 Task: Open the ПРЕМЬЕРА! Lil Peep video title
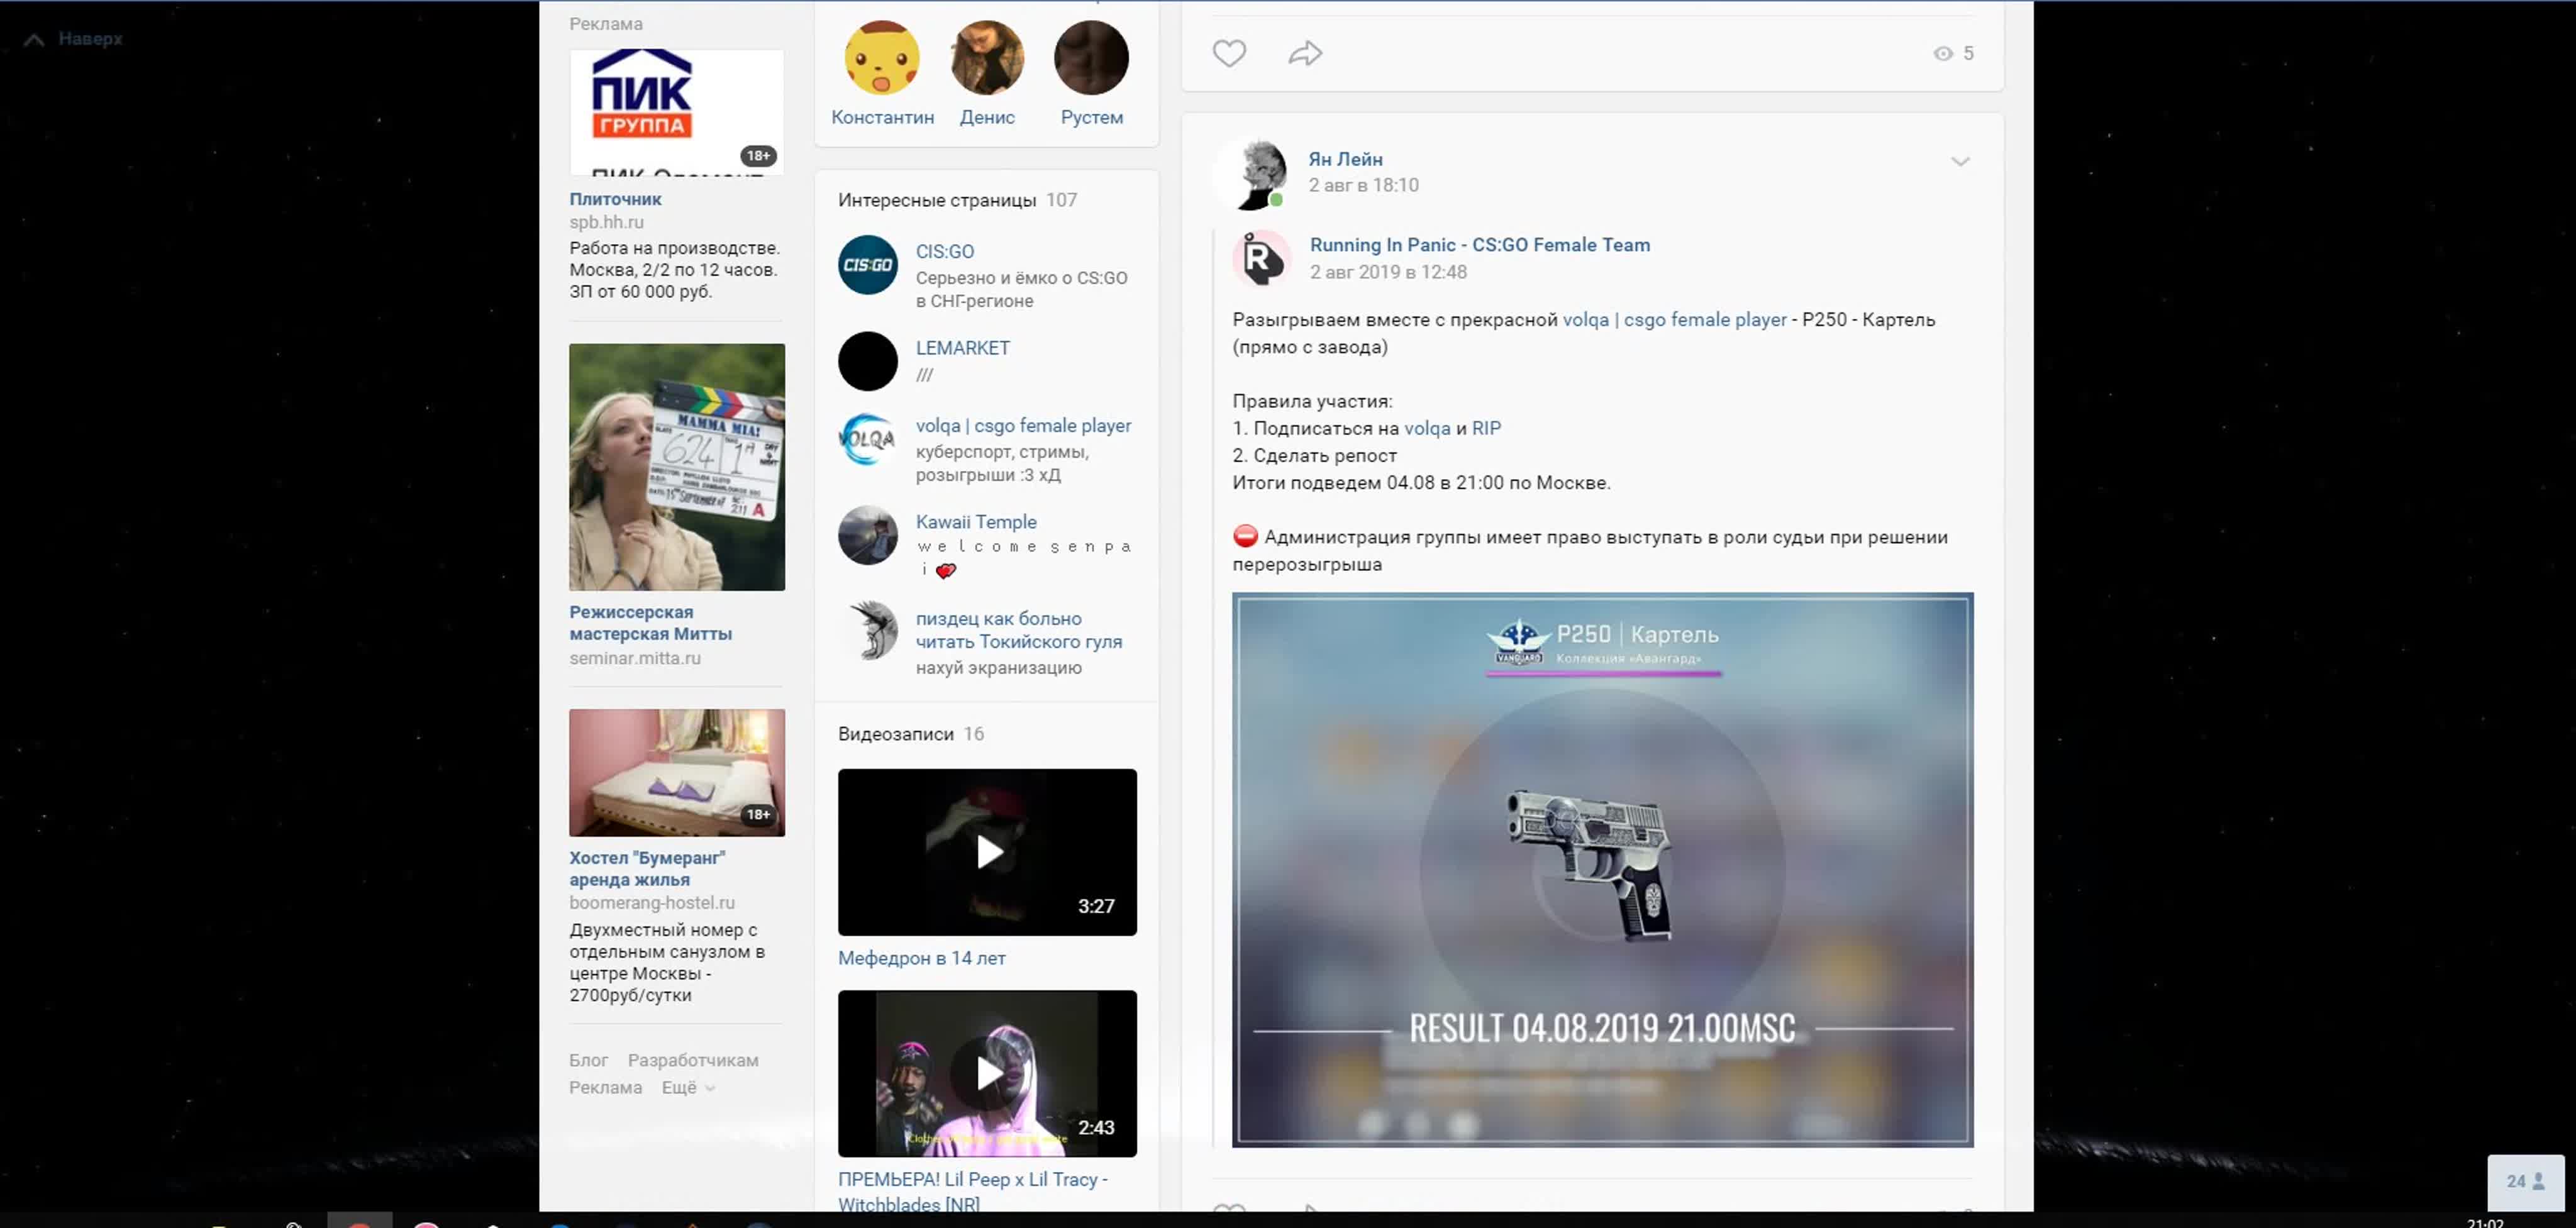(x=972, y=1192)
